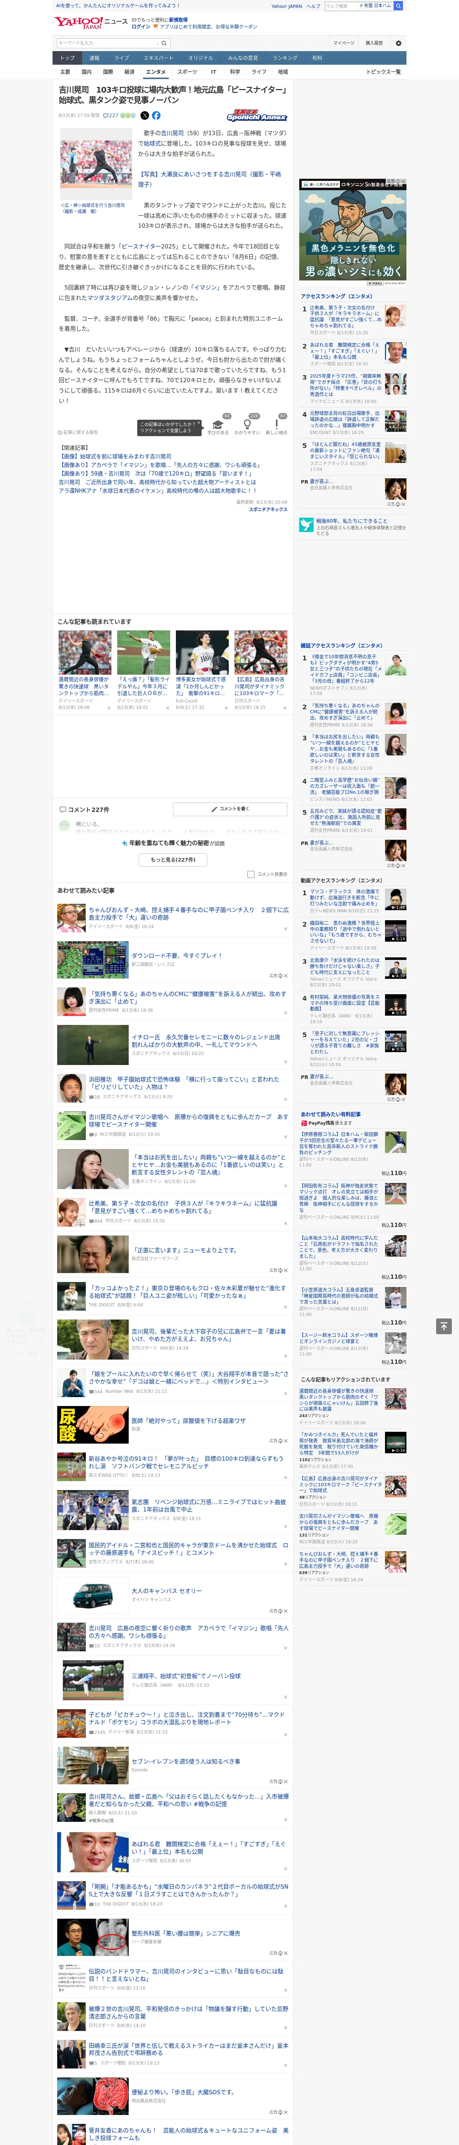459x2145 pixels.
Task: Select the エキスパート tab
Action: coord(158,58)
